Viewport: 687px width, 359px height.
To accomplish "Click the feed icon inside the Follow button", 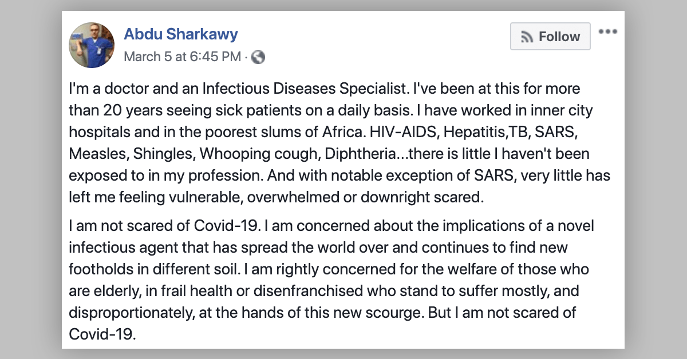I will point(527,37).
